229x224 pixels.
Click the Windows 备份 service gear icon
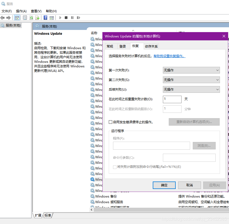pyautogui.click(x=93, y=196)
